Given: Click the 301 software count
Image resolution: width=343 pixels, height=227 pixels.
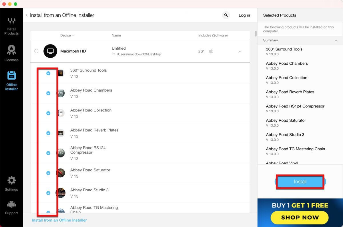Looking at the screenshot, I should pos(202,52).
